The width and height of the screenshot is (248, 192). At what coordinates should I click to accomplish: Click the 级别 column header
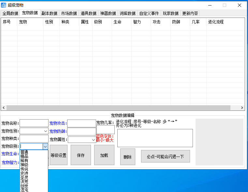click(102, 22)
